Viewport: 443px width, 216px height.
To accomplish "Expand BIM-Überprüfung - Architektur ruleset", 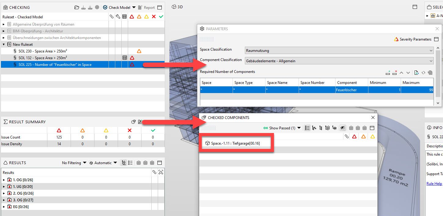I will 4,31.
